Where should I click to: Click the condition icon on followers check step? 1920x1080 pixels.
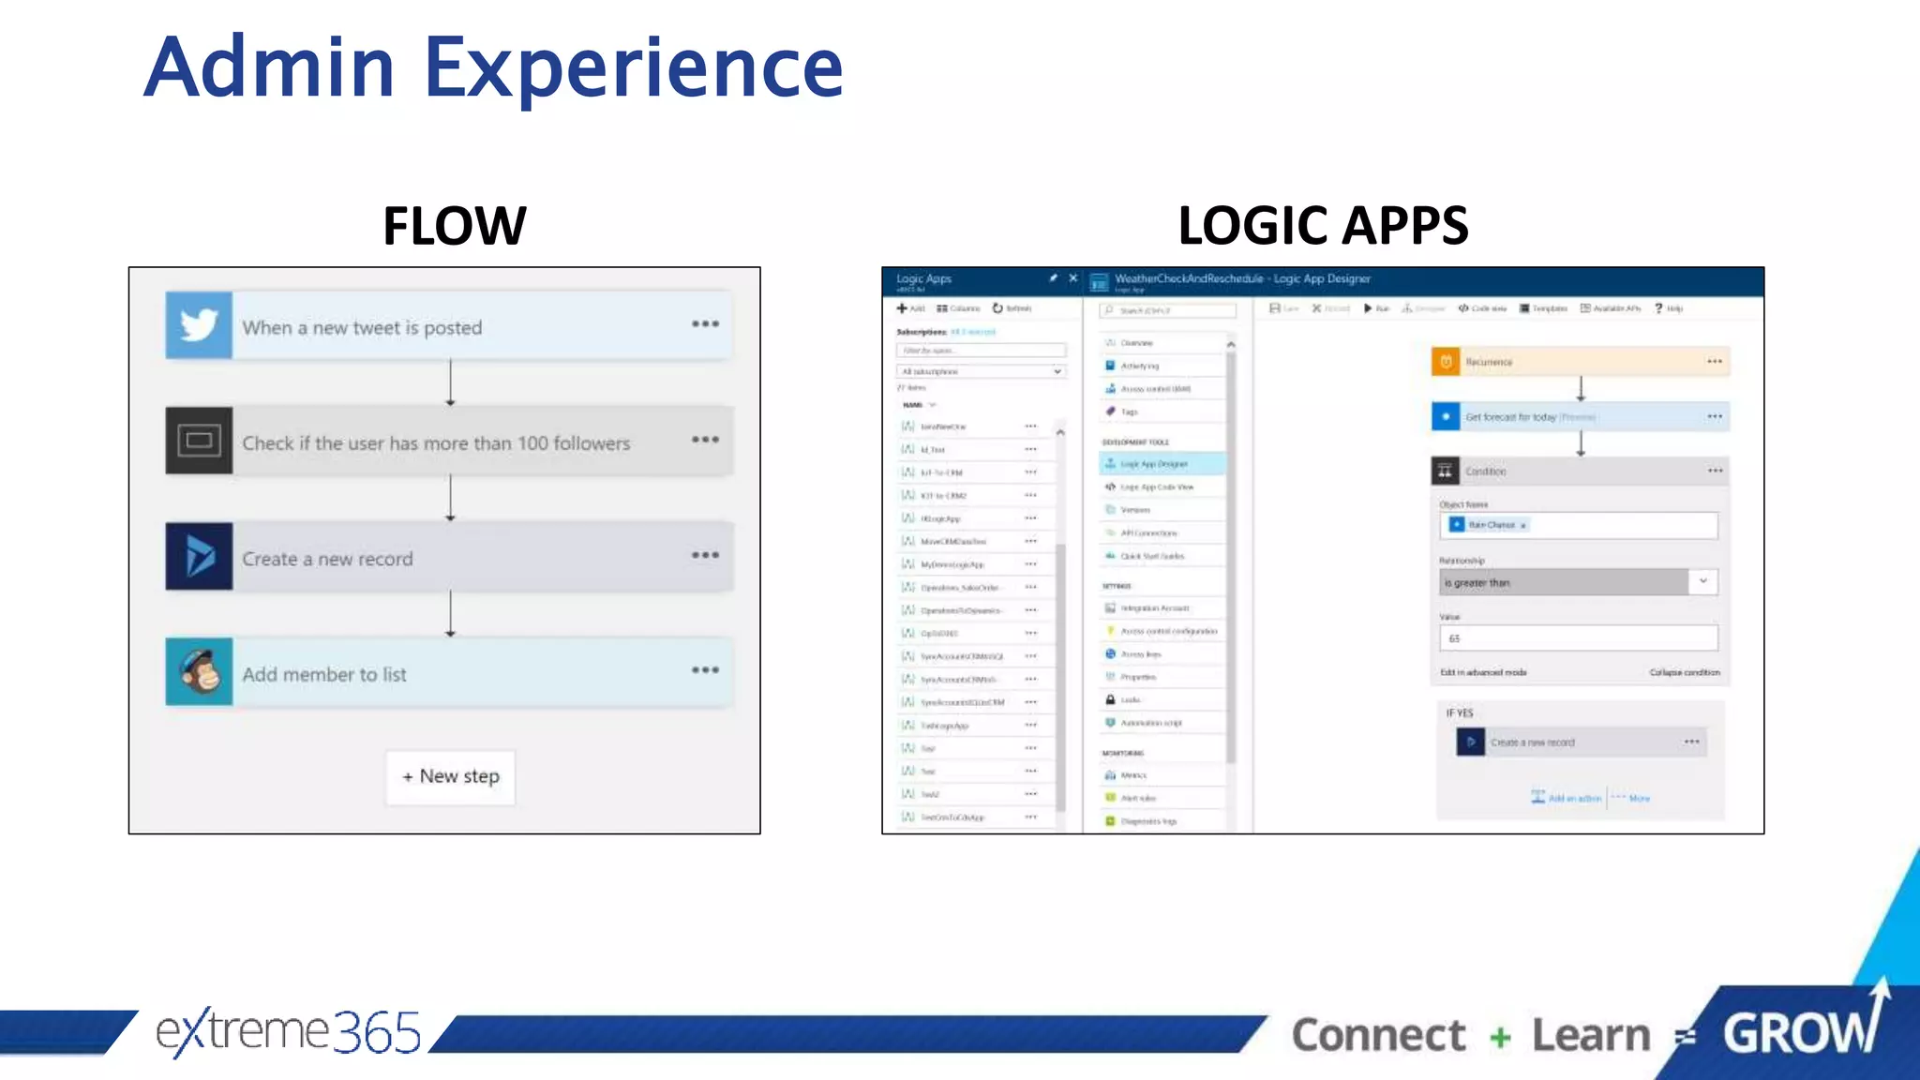coord(199,441)
